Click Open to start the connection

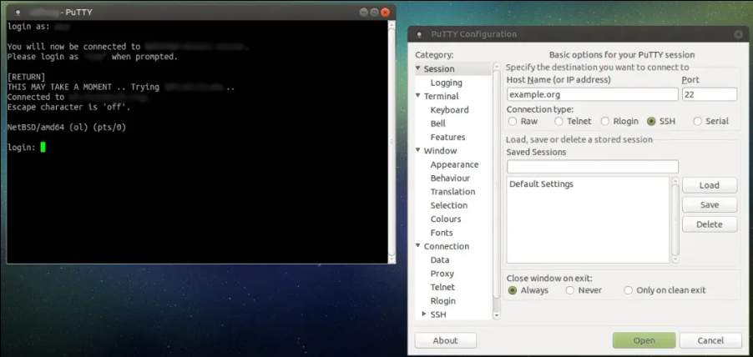pos(644,340)
